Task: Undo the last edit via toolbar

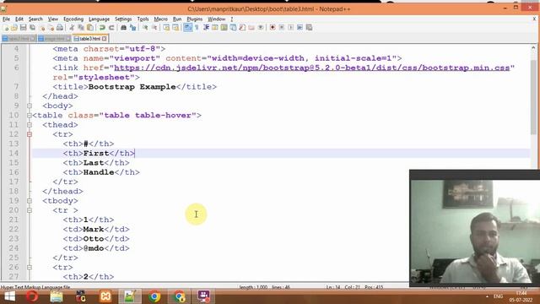Action: pyautogui.click(x=102, y=28)
